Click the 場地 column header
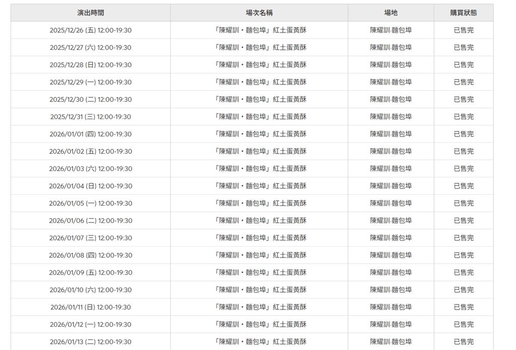This screenshot has width=516, height=350. 392,12
